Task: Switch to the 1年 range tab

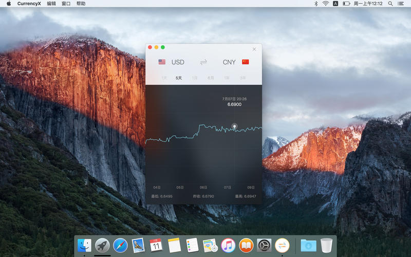Action: [227, 78]
